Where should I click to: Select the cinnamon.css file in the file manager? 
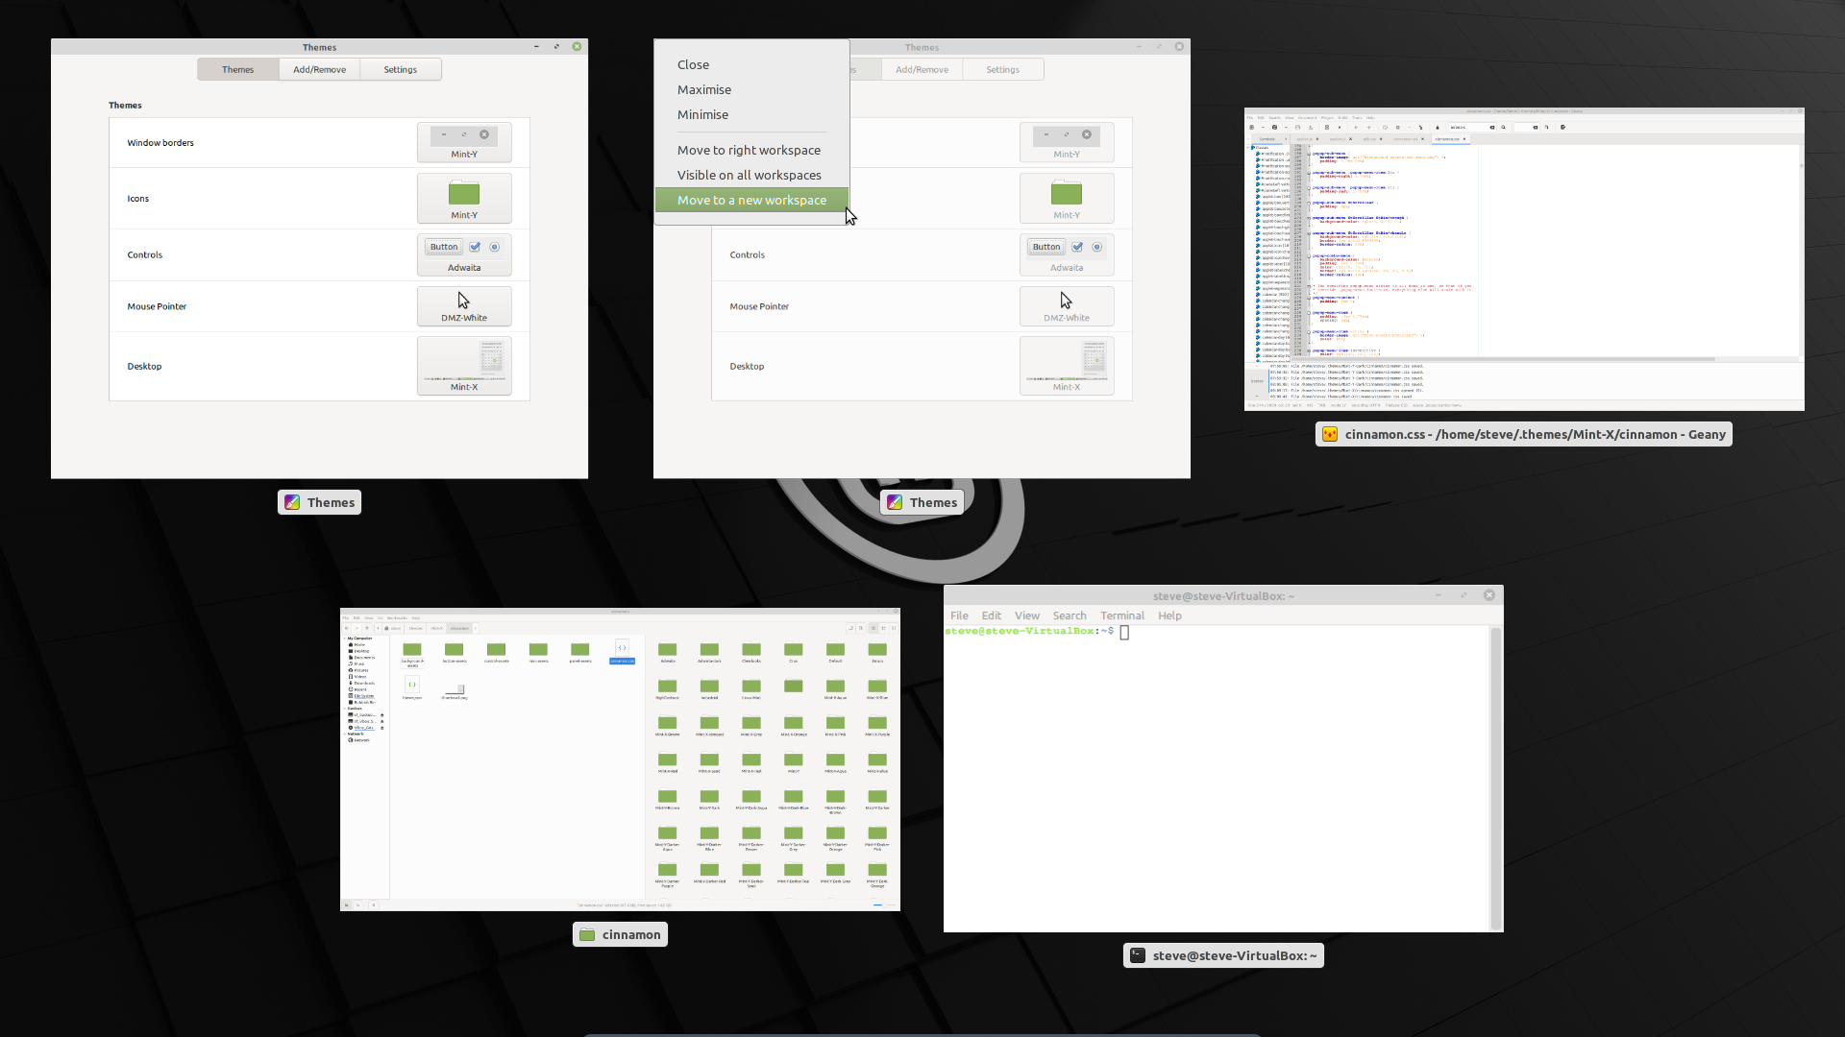coord(623,650)
